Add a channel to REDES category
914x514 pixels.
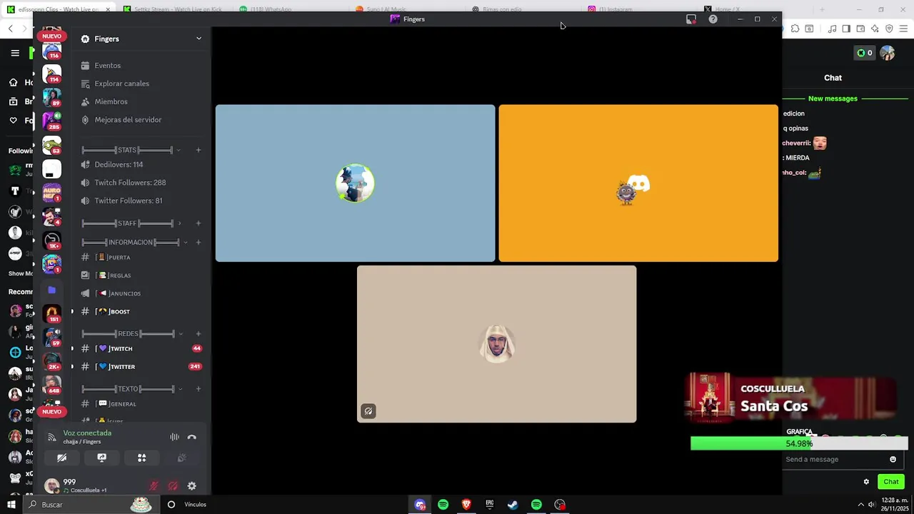coord(199,333)
